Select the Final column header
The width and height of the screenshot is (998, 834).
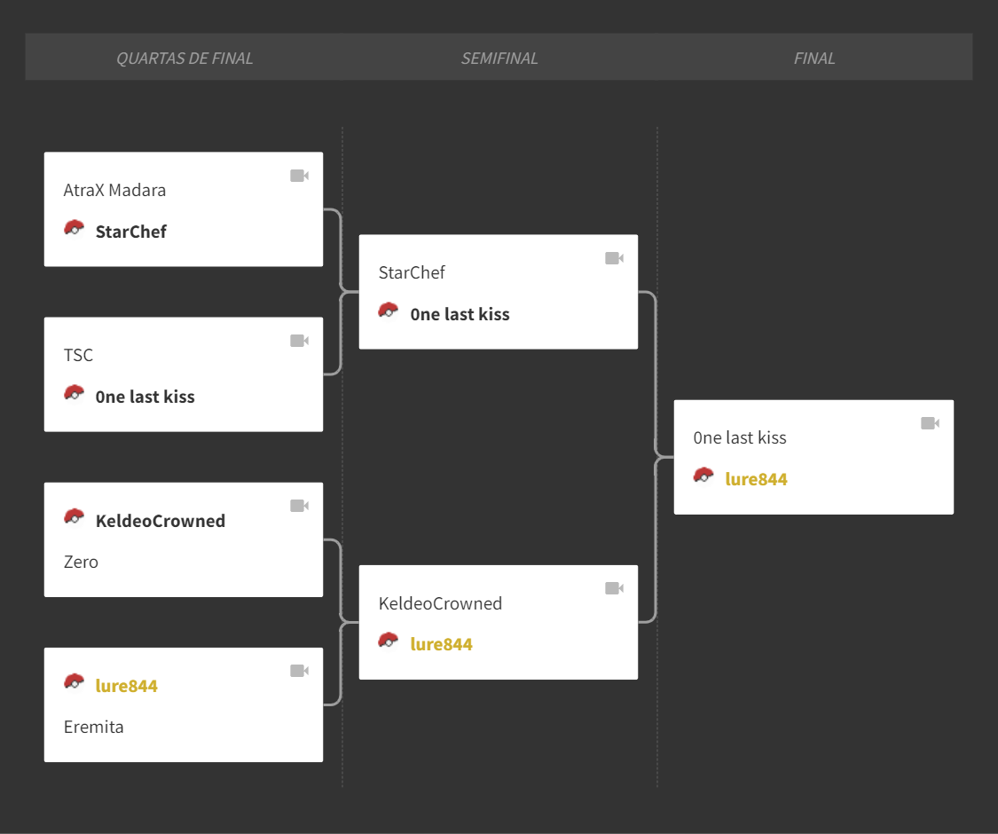pyautogui.click(x=814, y=59)
